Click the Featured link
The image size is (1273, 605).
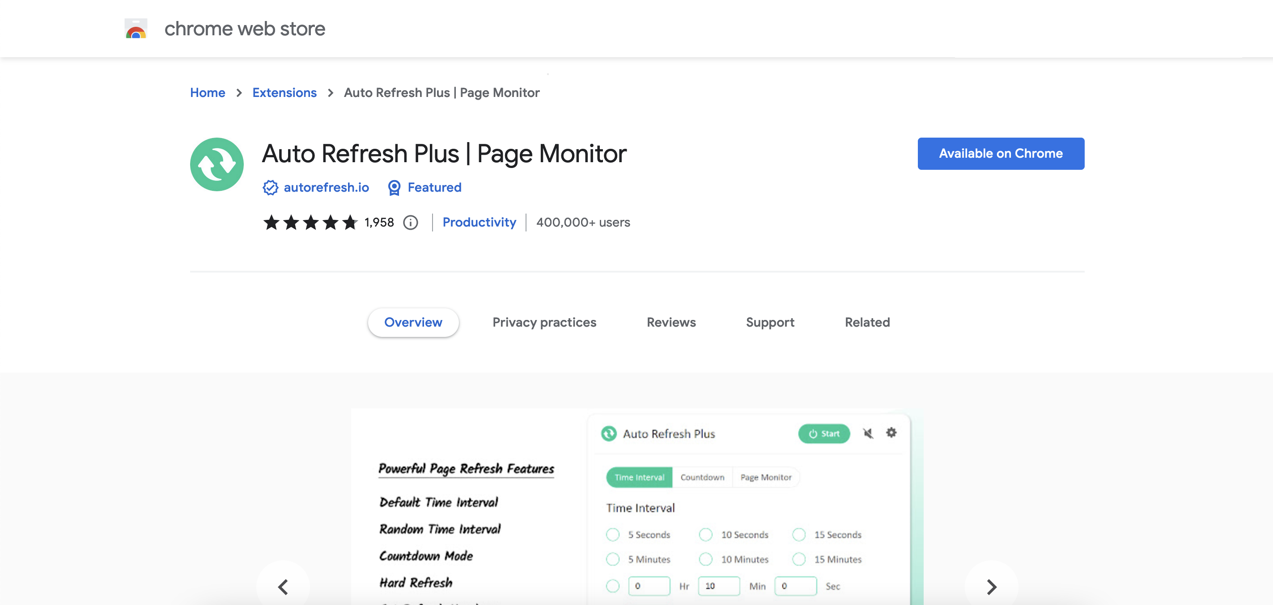[x=434, y=188]
